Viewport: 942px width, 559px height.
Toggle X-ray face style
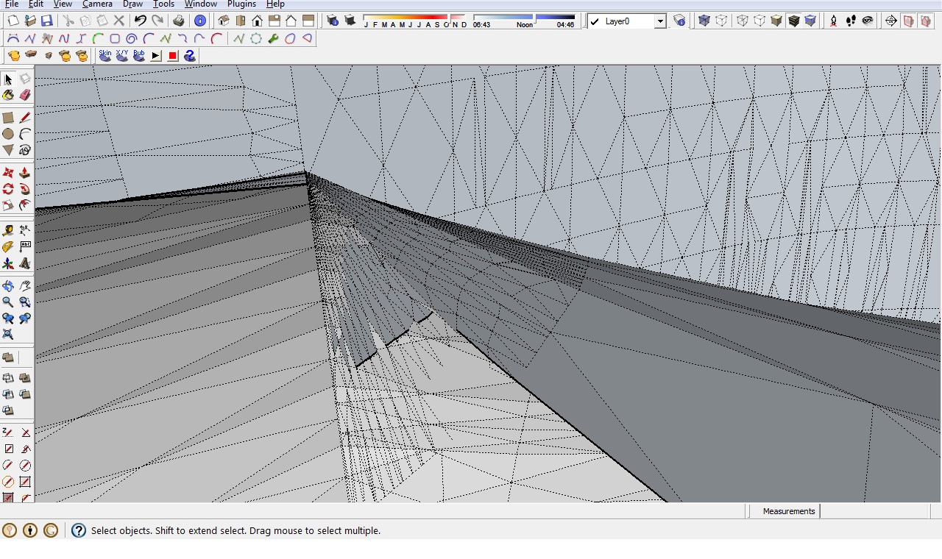pos(704,21)
